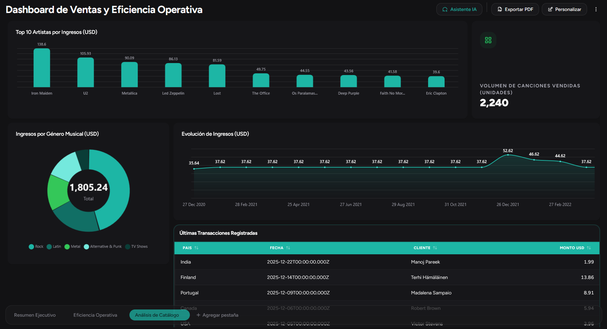Click the 1,805.24 total in donut center
The width and height of the screenshot is (607, 329).
(89, 187)
